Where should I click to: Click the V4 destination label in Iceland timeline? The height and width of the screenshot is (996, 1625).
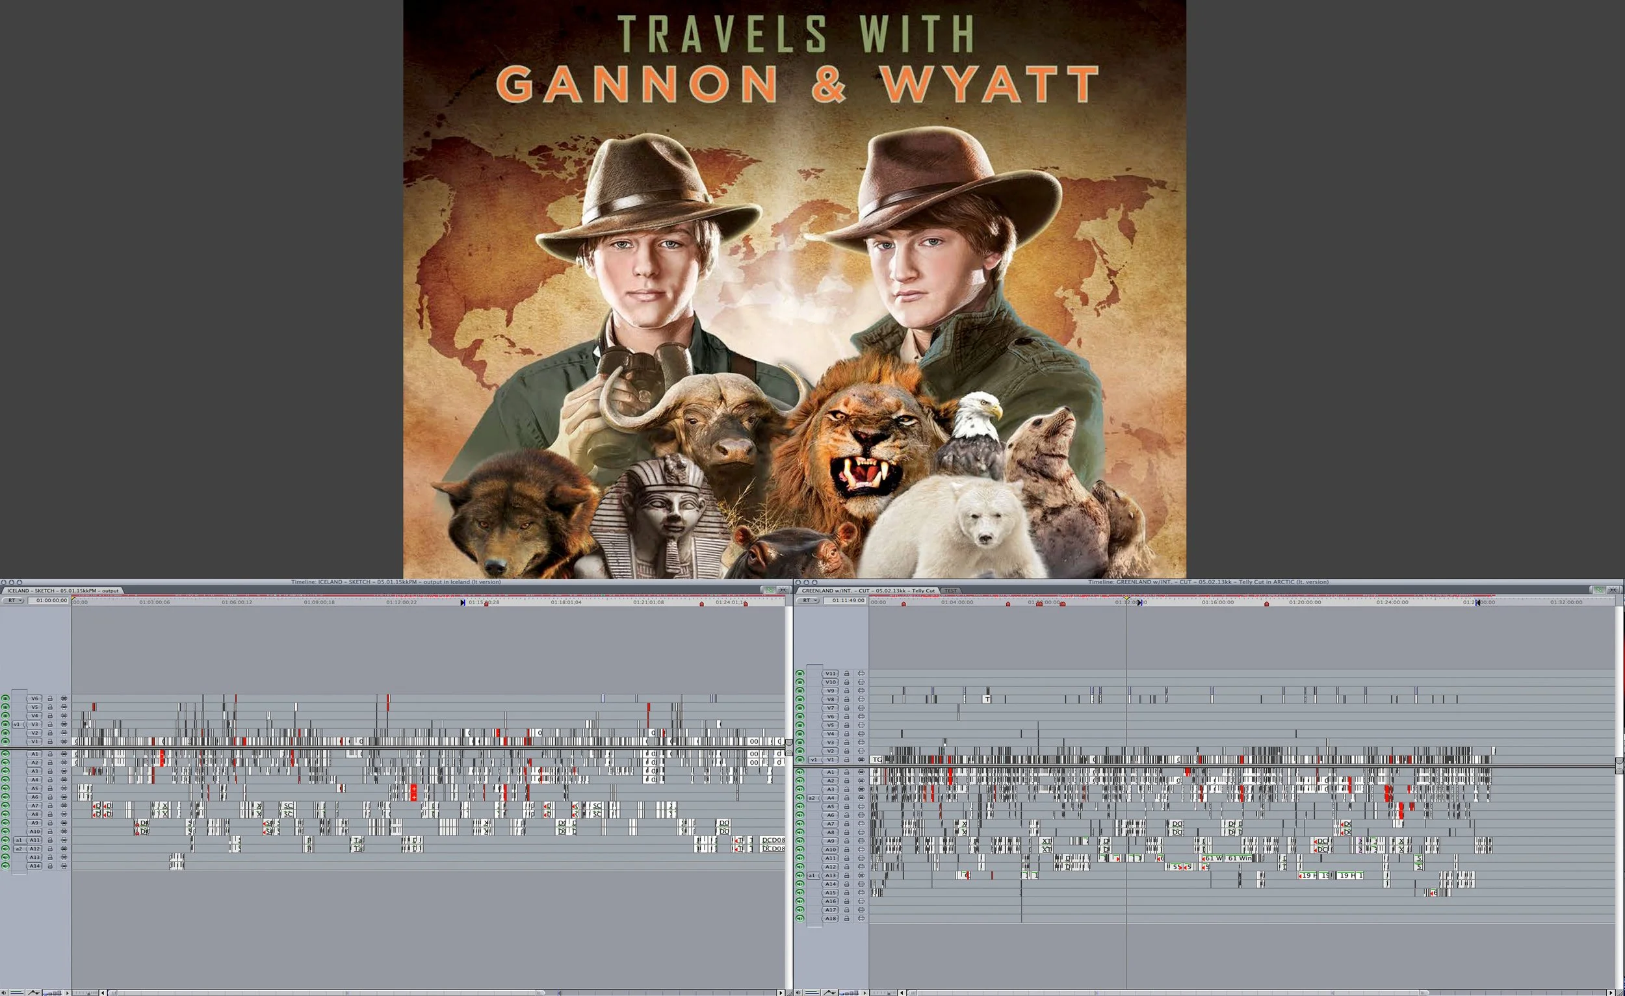35,715
